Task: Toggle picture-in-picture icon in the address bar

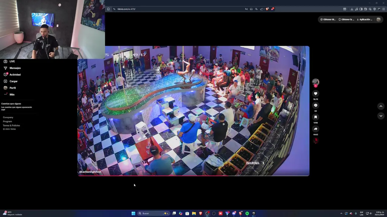Action: pyautogui.click(x=251, y=9)
